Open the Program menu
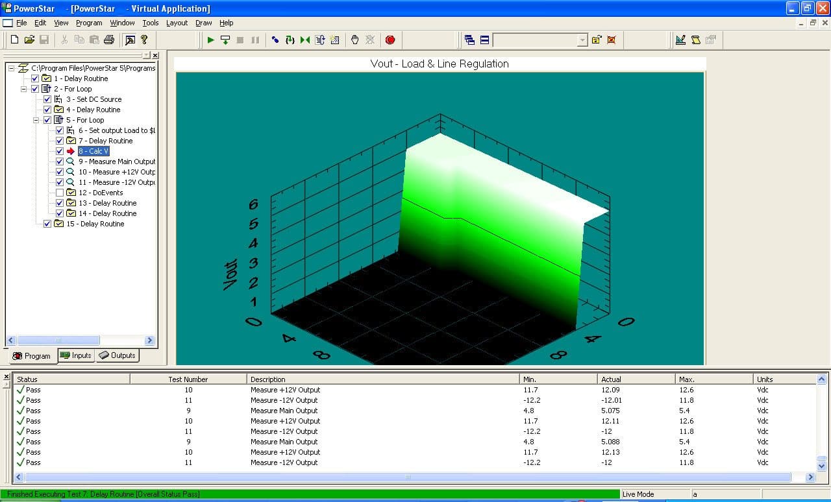The width and height of the screenshot is (831, 502). pyautogui.click(x=89, y=23)
